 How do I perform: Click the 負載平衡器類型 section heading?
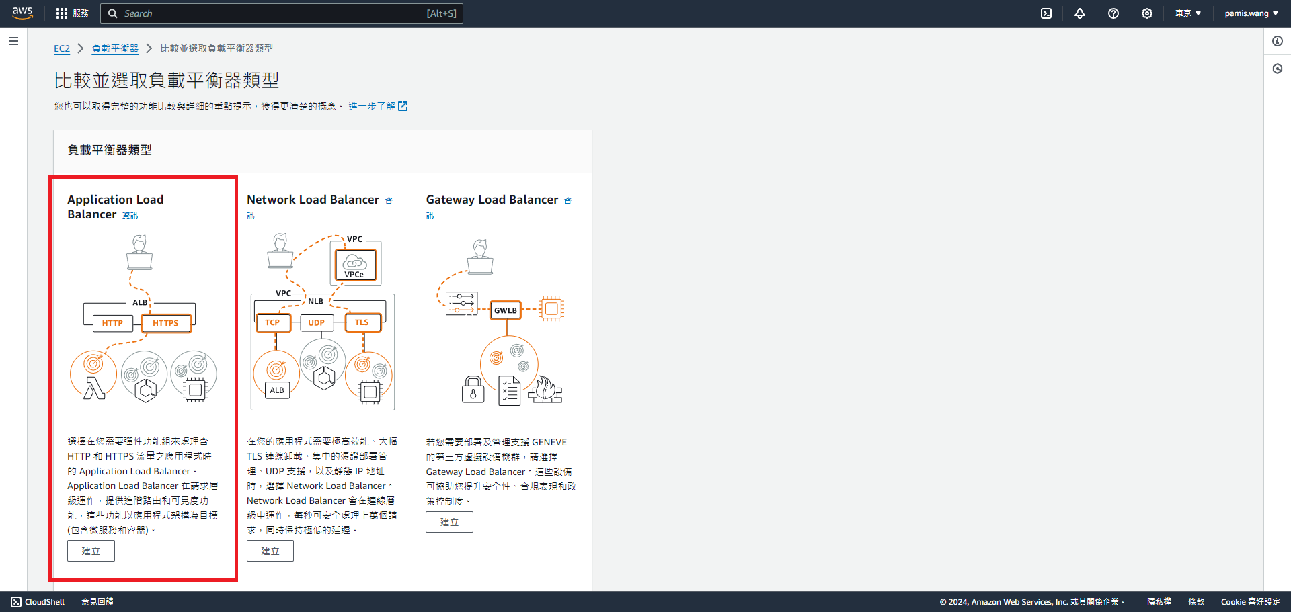coord(110,150)
